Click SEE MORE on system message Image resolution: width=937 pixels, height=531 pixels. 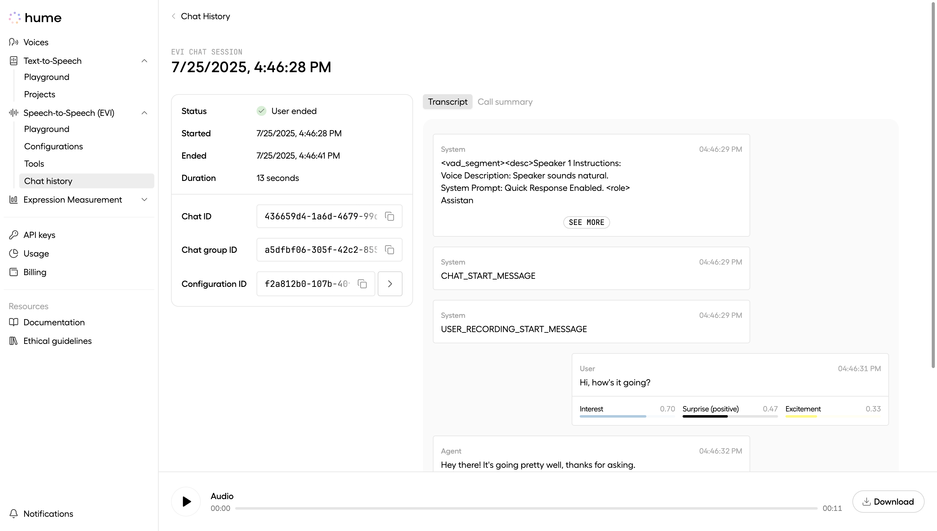click(x=586, y=222)
